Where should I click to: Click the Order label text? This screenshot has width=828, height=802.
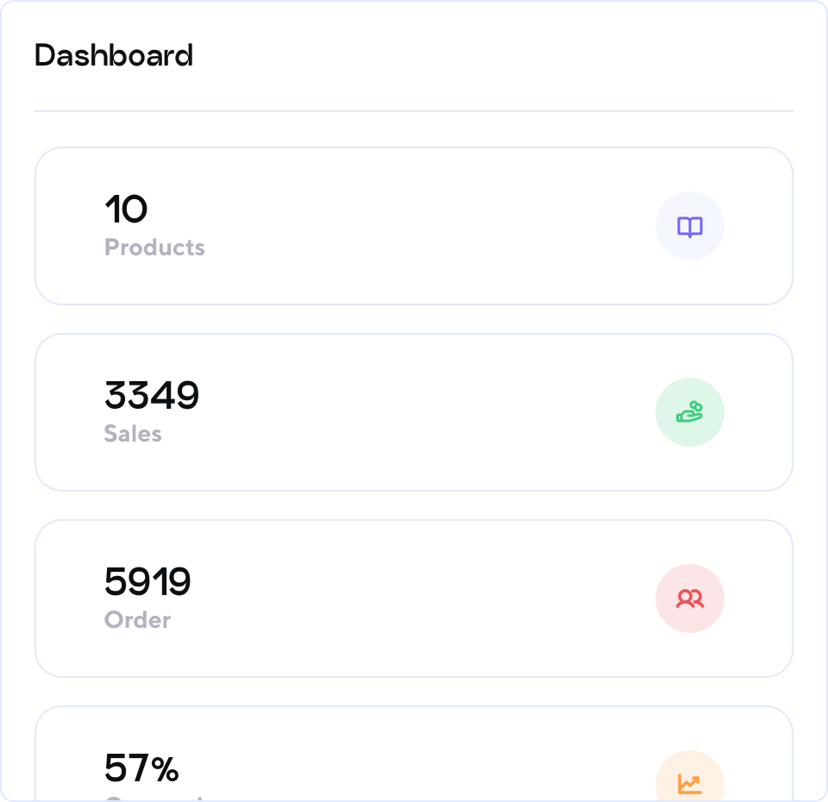click(137, 620)
